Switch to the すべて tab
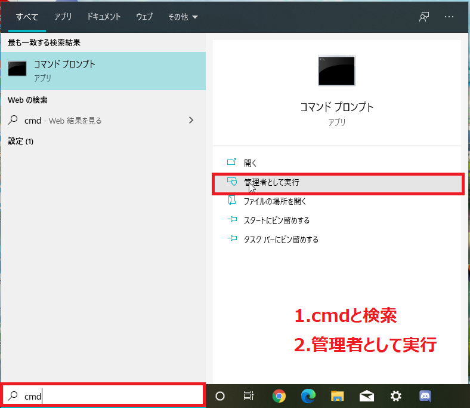 (27, 17)
